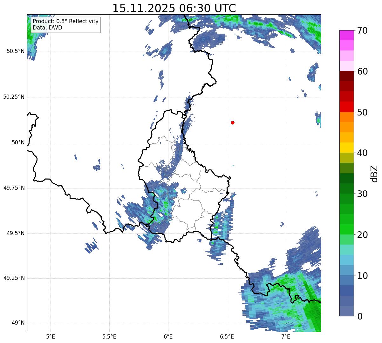Click the colorbar tick value 70

362,30
